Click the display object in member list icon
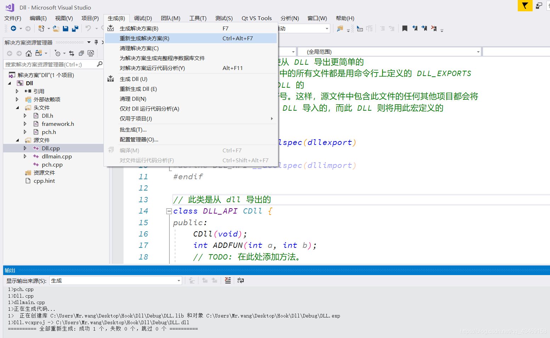 point(360,28)
